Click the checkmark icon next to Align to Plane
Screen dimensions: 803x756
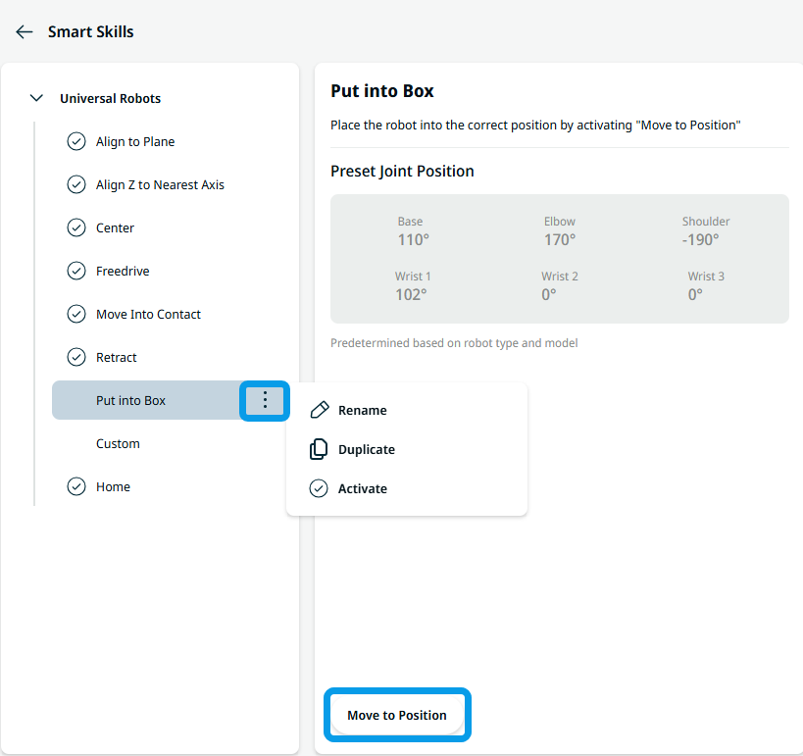[76, 141]
